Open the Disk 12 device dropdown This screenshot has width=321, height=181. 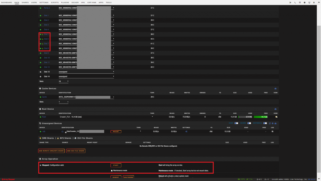[86, 67]
